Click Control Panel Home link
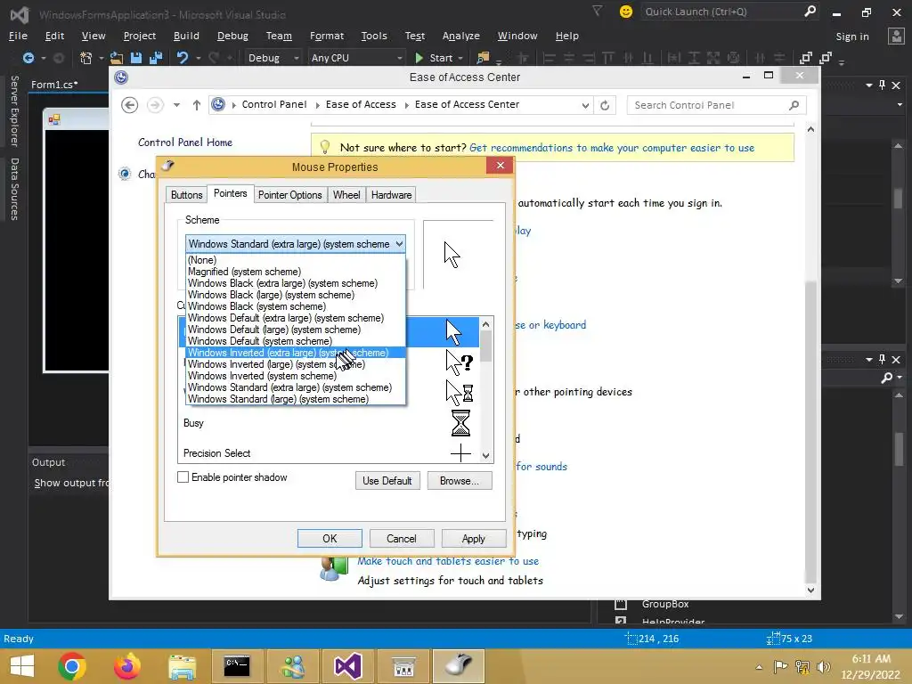Viewport: 912px width, 684px height. [x=185, y=142]
